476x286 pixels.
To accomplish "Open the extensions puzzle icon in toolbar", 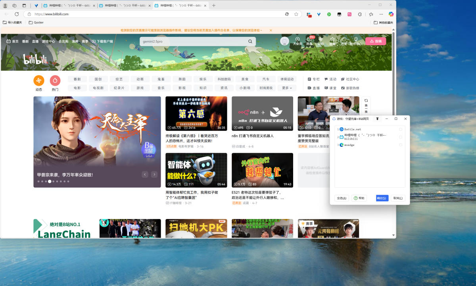I will (x=360, y=14).
